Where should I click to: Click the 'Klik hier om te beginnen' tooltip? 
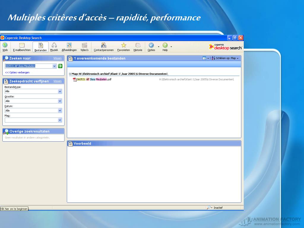pos(14,209)
